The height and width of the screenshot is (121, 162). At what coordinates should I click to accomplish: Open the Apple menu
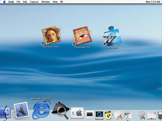(4, 2)
